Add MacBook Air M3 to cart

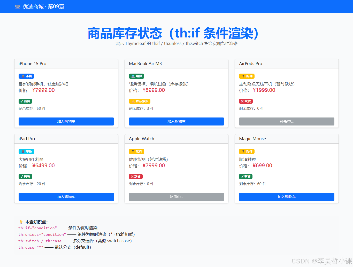click(177, 121)
